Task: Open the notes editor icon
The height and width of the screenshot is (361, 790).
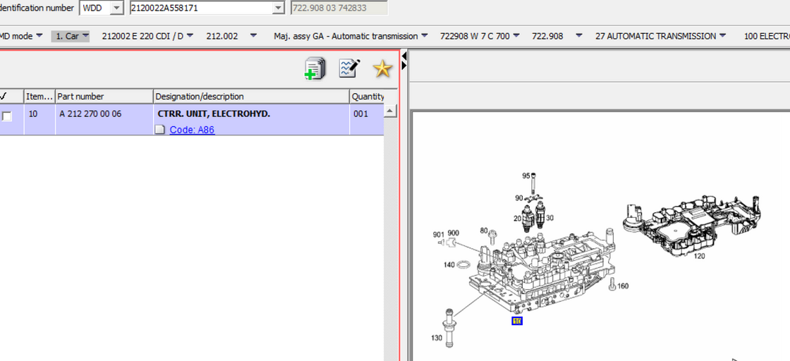Action: (x=349, y=68)
